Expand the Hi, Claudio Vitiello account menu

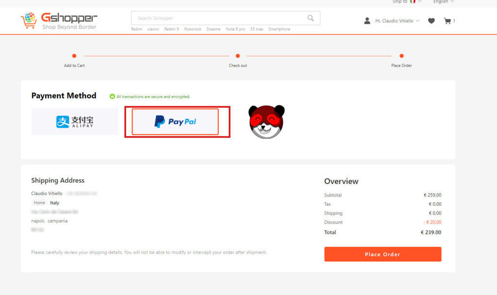[397, 21]
